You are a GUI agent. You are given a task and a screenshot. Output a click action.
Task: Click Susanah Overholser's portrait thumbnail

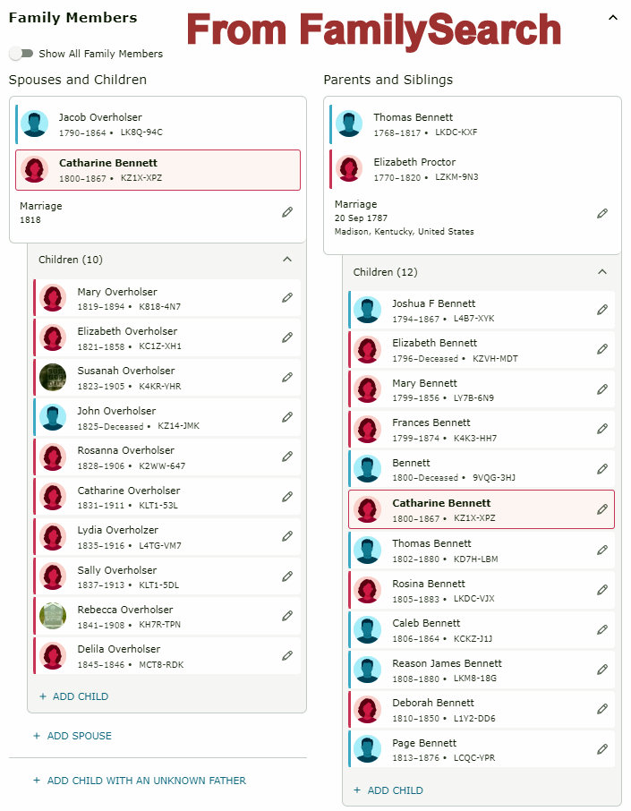[53, 377]
